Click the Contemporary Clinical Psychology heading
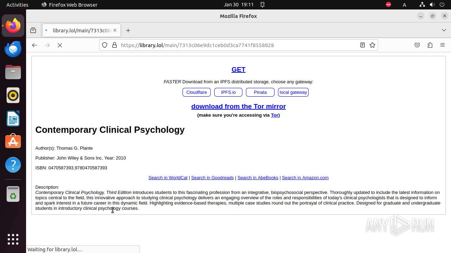Screen dimensions: 451x253 pyautogui.click(x=110, y=130)
